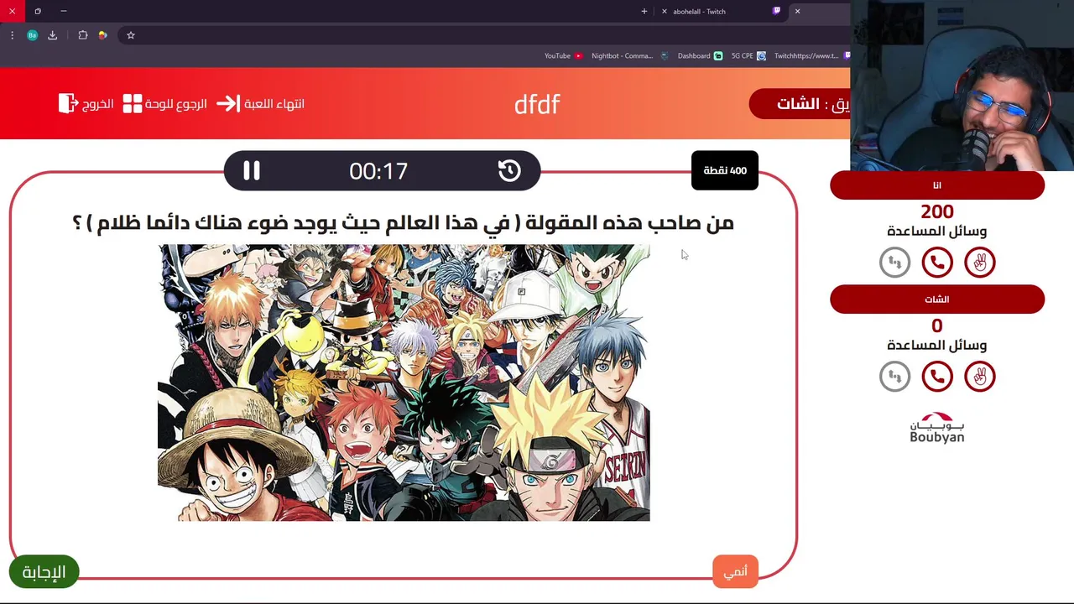Open the browser profile avatar
This screenshot has width=1074, height=604.
pos(32,35)
